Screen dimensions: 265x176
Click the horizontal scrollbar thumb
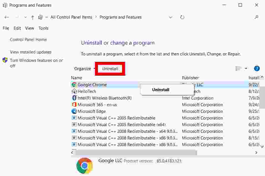coord(136,153)
